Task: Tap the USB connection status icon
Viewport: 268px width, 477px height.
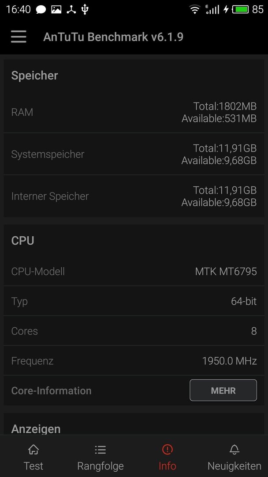Action: click(85, 9)
